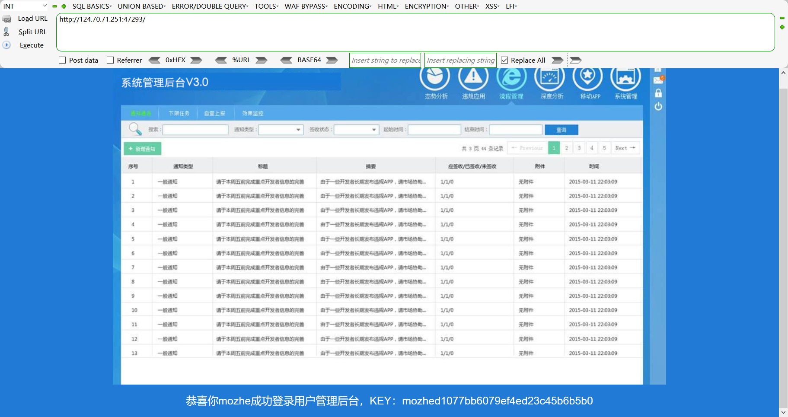788x417 pixels.
Task: Click the dark arrow after Replace All
Action: point(558,60)
